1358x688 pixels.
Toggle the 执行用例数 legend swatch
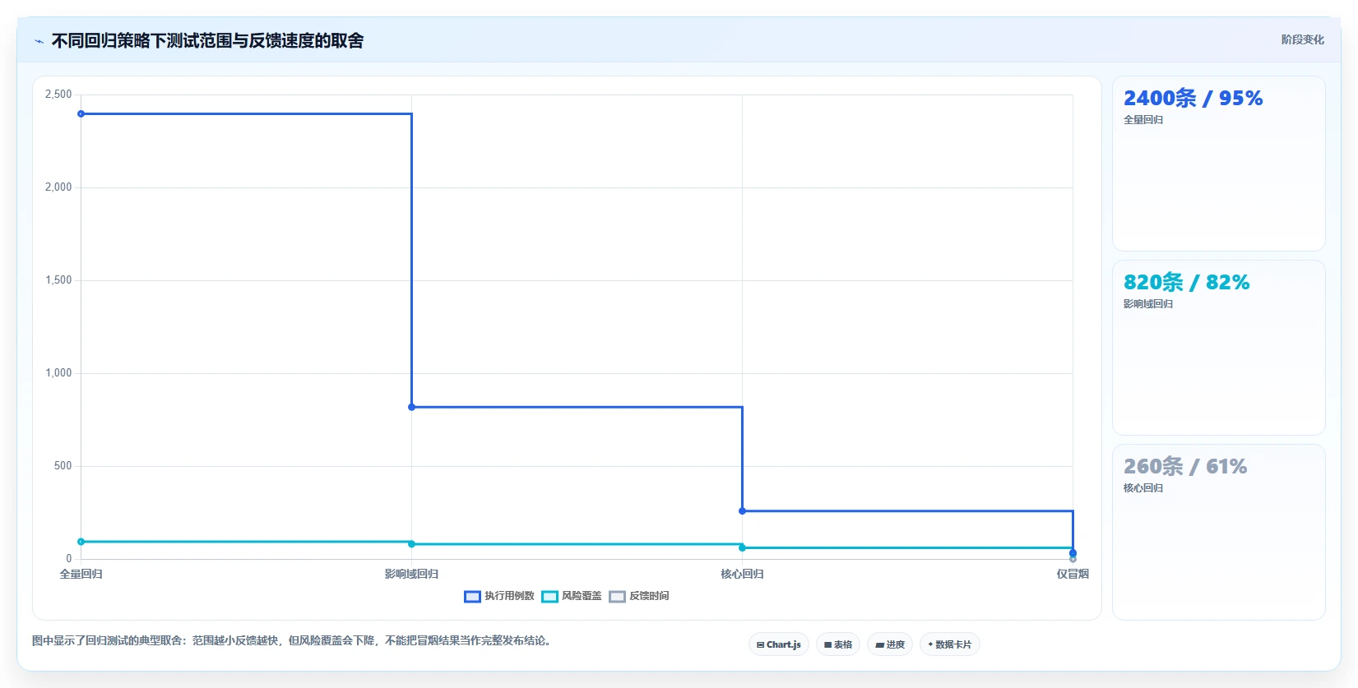pyautogui.click(x=472, y=597)
